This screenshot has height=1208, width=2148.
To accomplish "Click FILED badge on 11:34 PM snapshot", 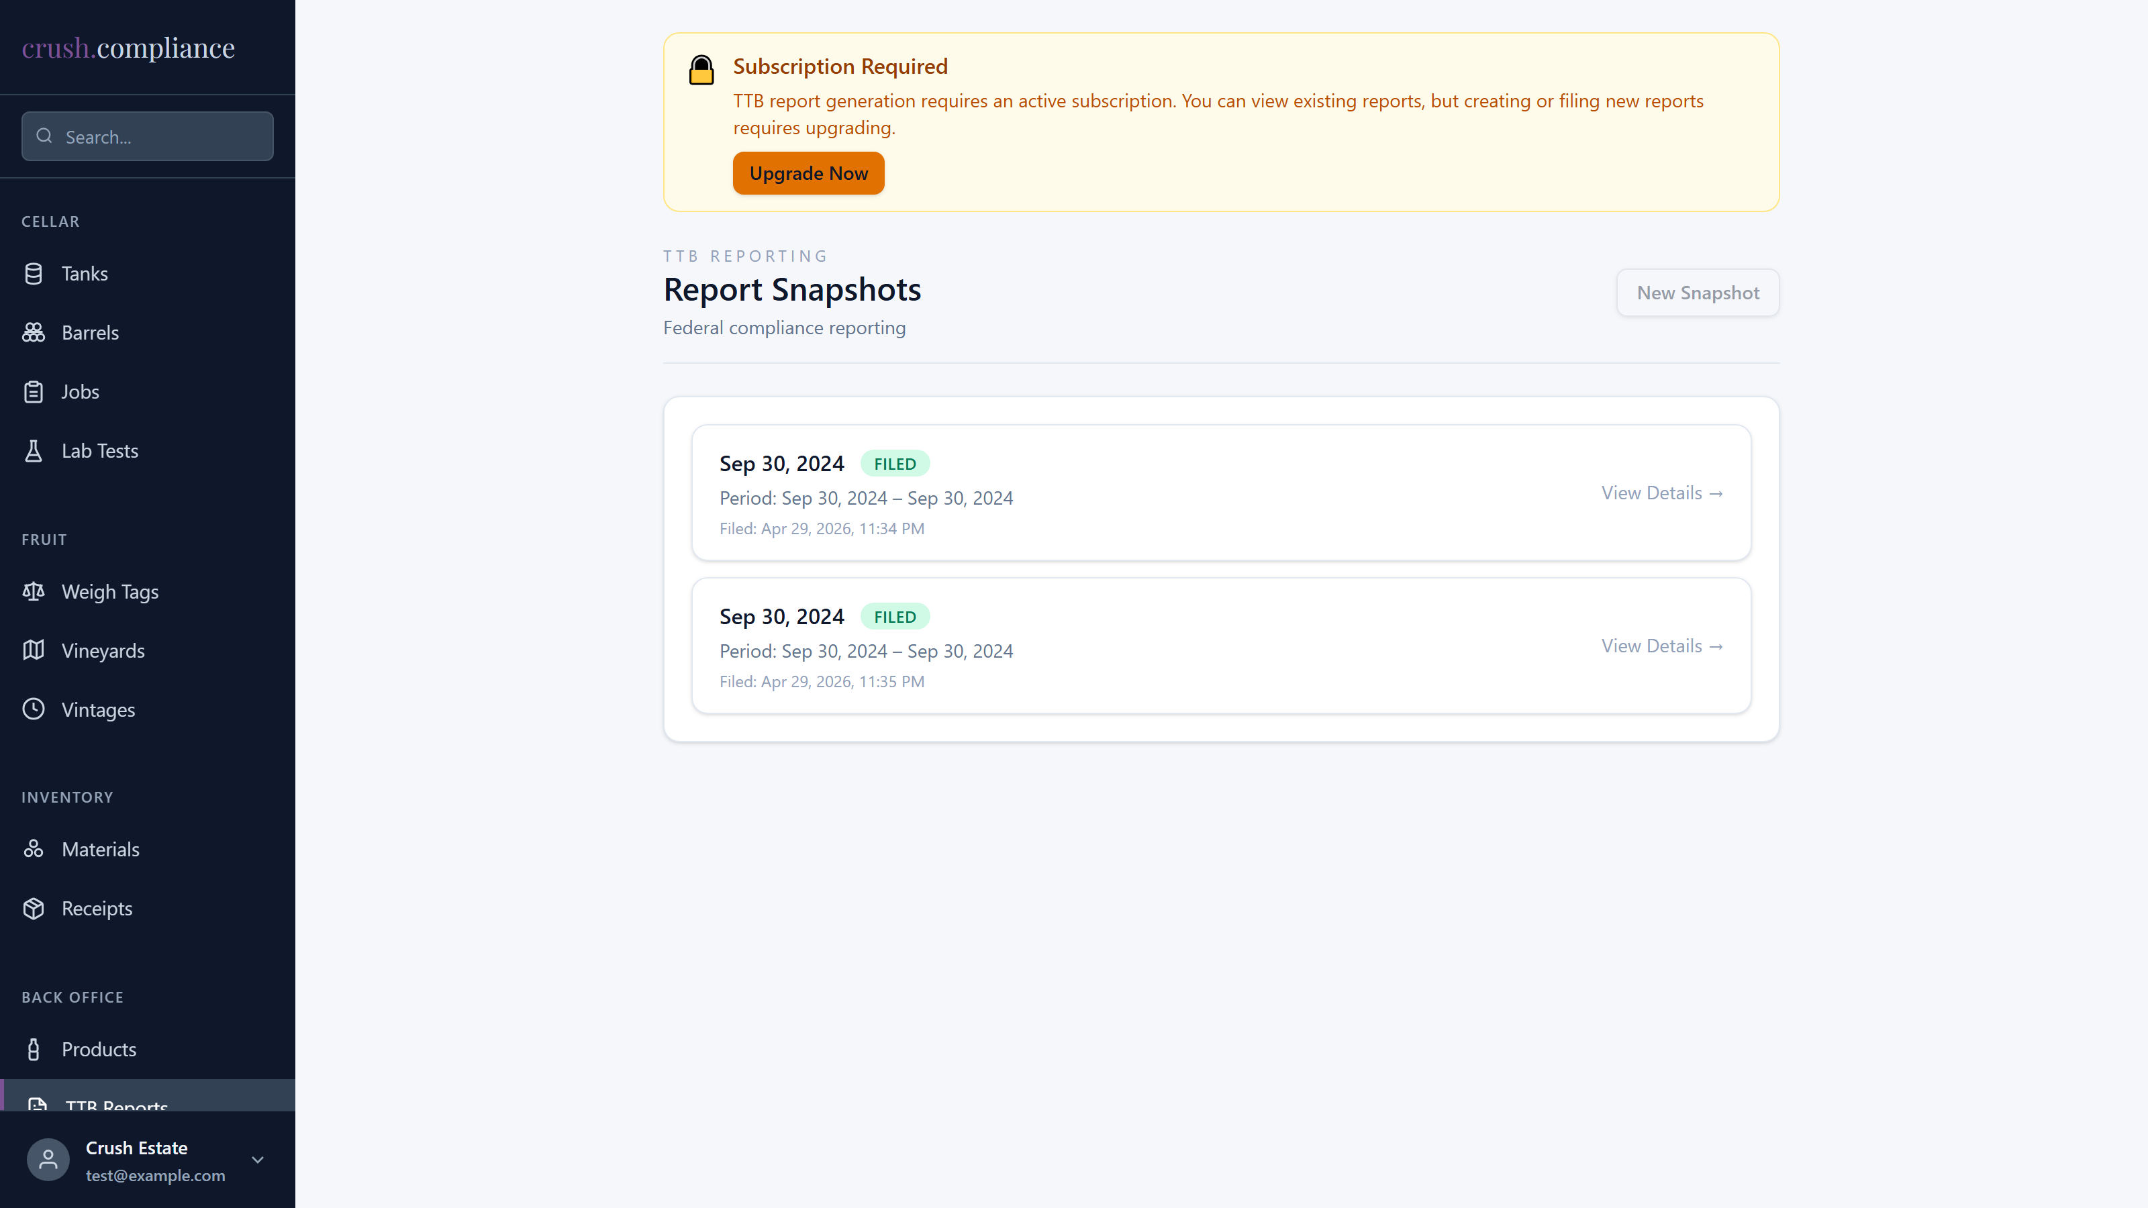I will click(x=895, y=464).
